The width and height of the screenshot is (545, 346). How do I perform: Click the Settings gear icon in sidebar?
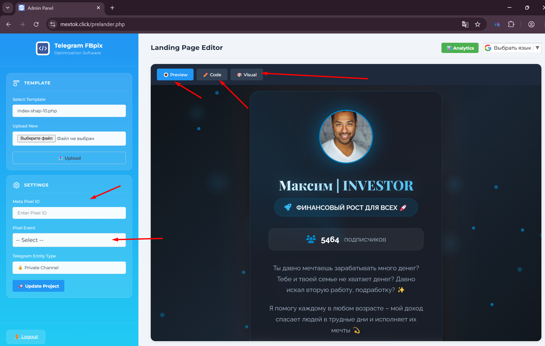pos(16,185)
